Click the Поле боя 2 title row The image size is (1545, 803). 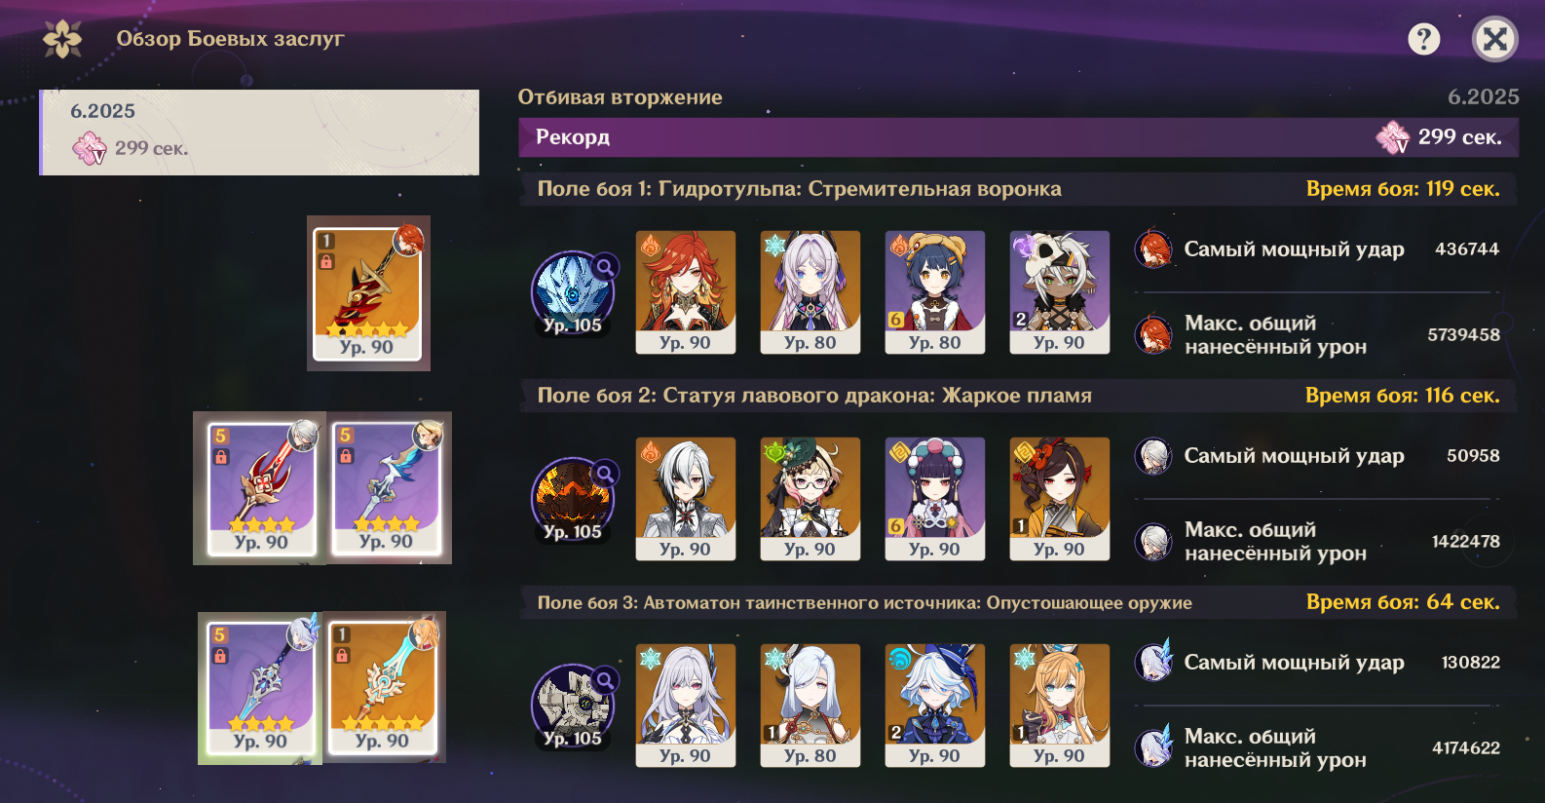1018,396
